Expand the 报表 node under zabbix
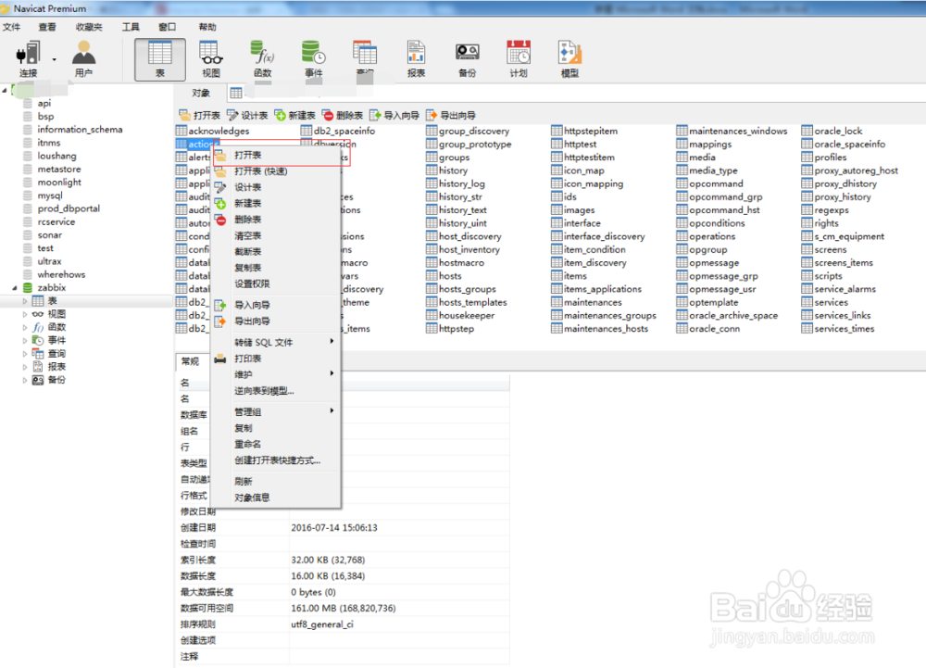The image size is (926, 668). click(25, 367)
